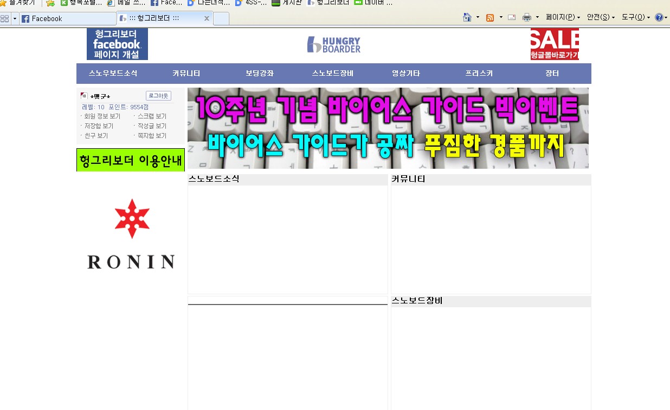Click the Print icon in the toolbar
Screen dimensions: 670x410
tap(527, 17)
